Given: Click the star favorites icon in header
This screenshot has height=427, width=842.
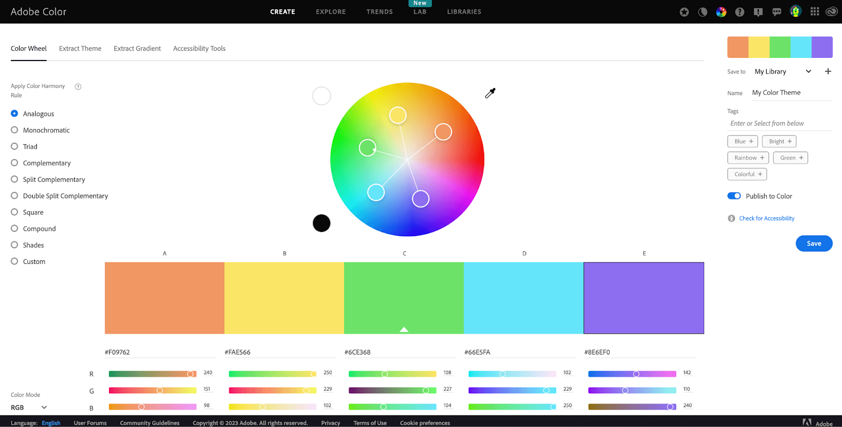Looking at the screenshot, I should click(684, 12).
